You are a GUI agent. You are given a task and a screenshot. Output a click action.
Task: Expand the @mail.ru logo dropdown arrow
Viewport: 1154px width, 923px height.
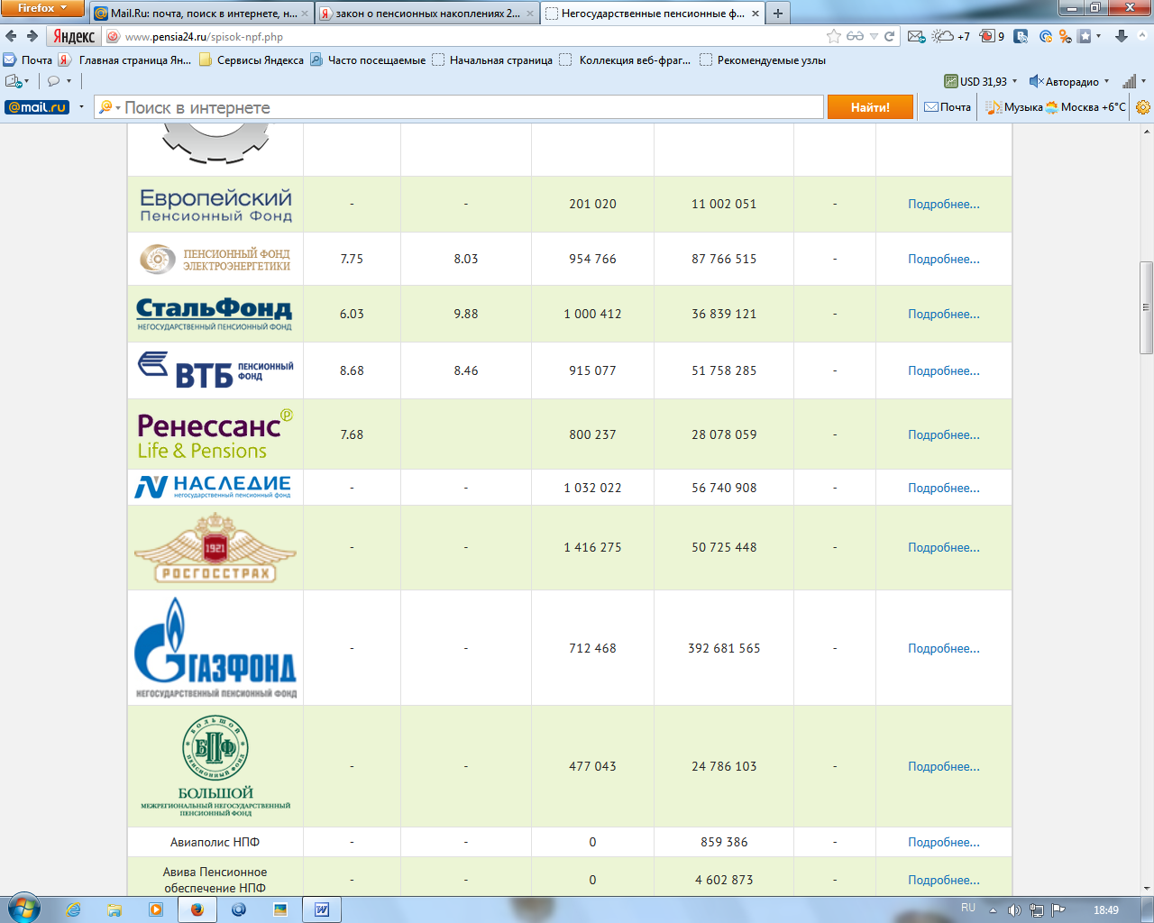(x=81, y=107)
